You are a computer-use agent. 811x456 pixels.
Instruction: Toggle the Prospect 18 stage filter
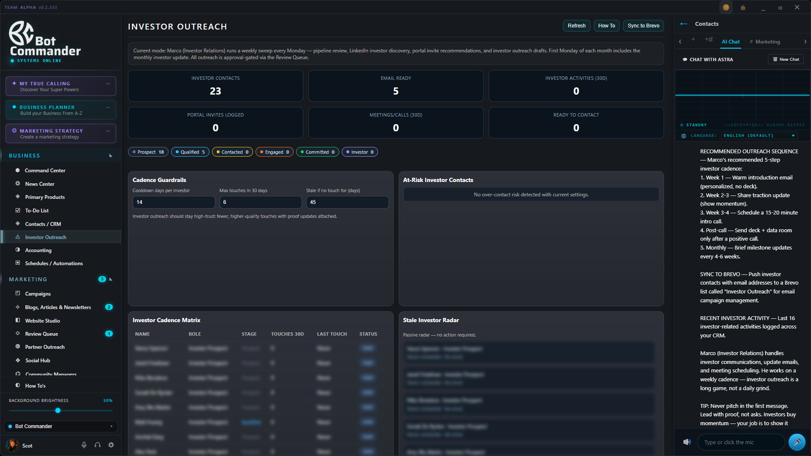[148, 152]
